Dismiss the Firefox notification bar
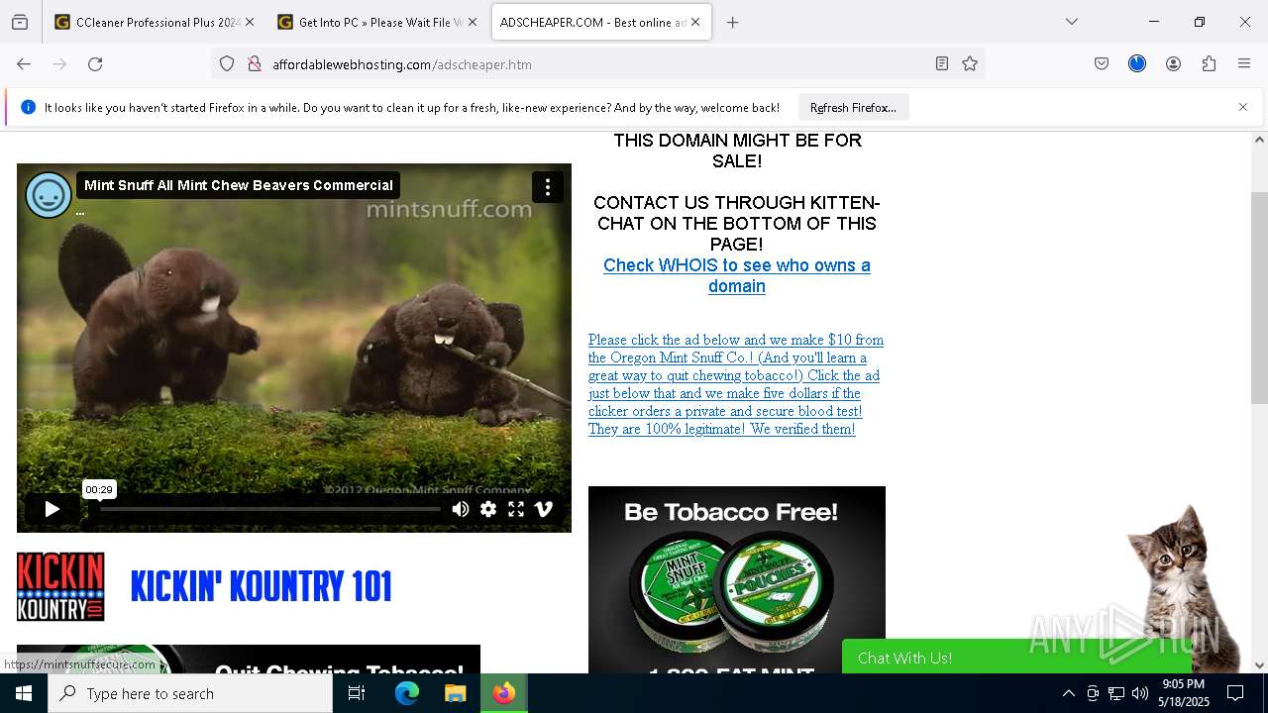The height and width of the screenshot is (713, 1268). pyautogui.click(x=1243, y=107)
